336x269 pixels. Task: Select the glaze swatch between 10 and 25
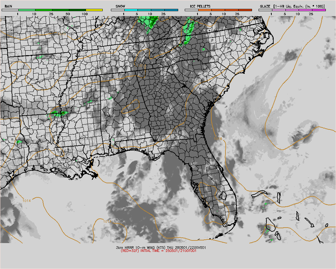tap(305, 10)
